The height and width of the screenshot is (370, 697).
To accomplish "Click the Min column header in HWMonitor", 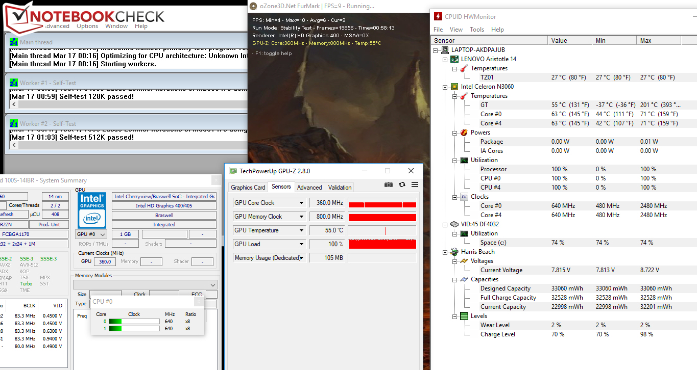I will coord(614,40).
